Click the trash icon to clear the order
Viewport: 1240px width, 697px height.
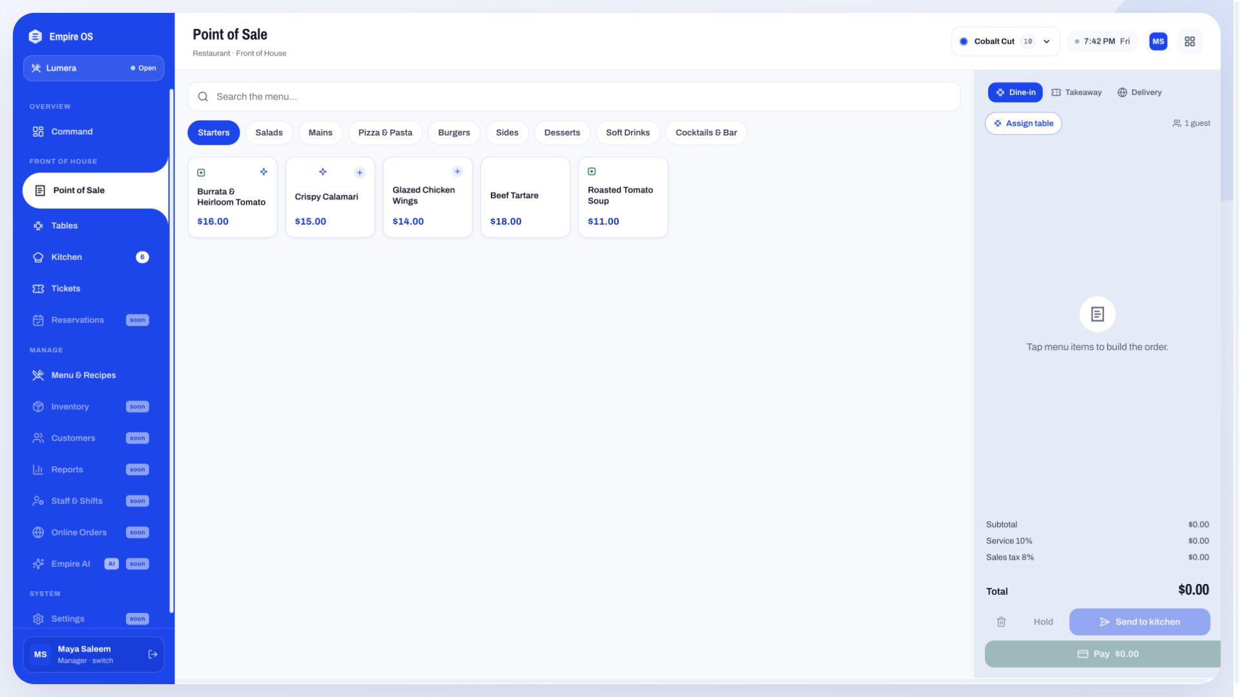(1001, 622)
